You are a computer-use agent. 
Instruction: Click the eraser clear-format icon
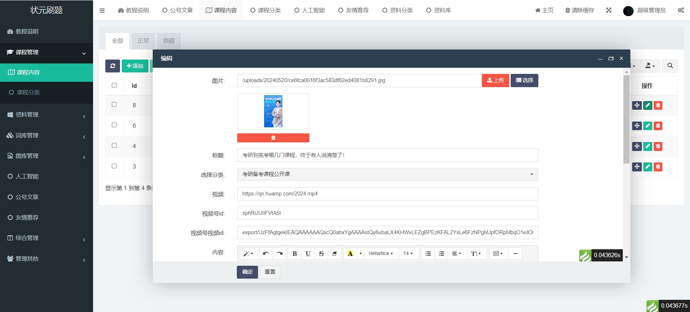pos(335,254)
